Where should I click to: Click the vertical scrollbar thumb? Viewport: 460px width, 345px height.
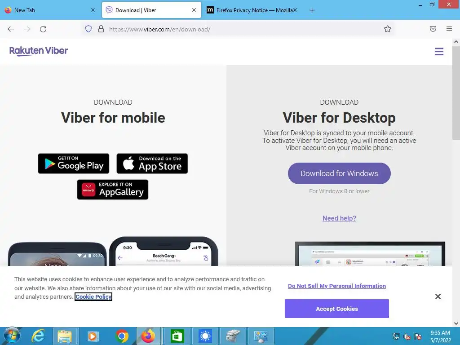click(x=456, y=92)
